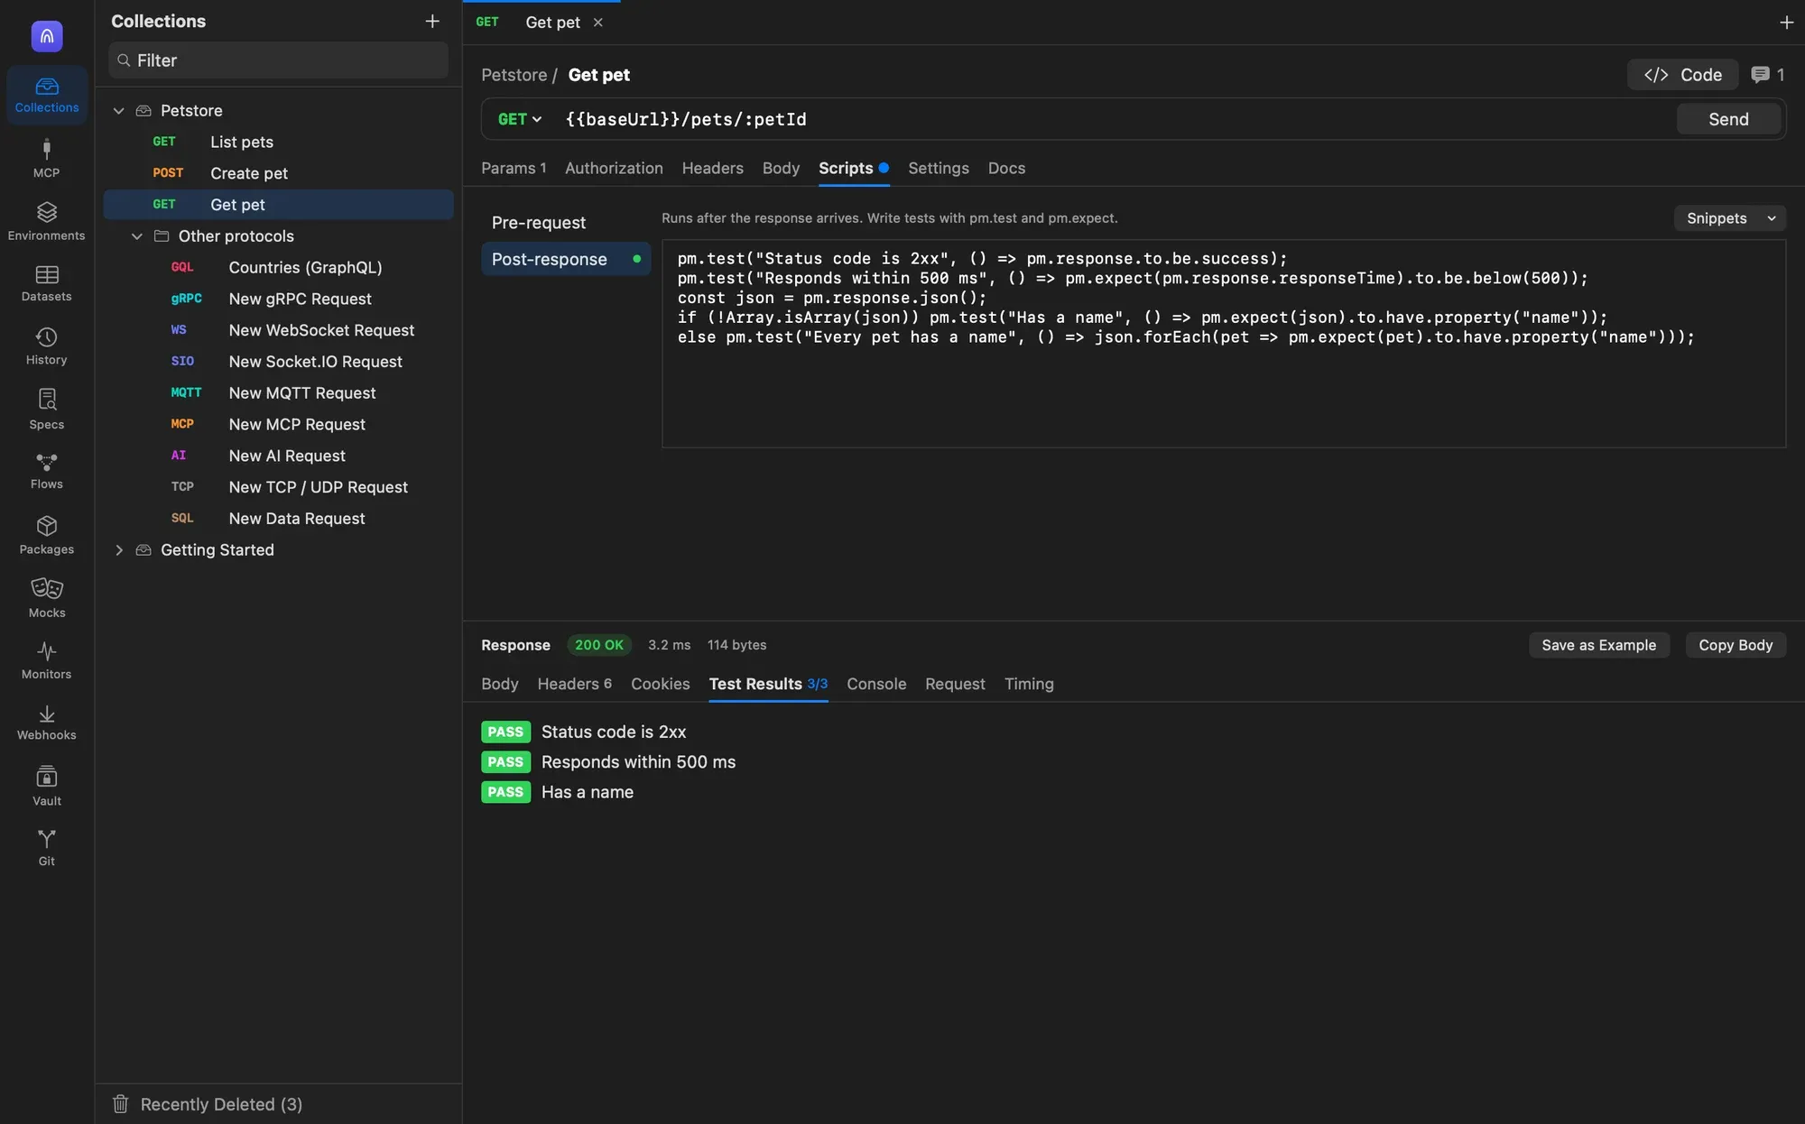This screenshot has width=1805, height=1124.
Task: Open the MCP sidebar section
Action: [47, 159]
